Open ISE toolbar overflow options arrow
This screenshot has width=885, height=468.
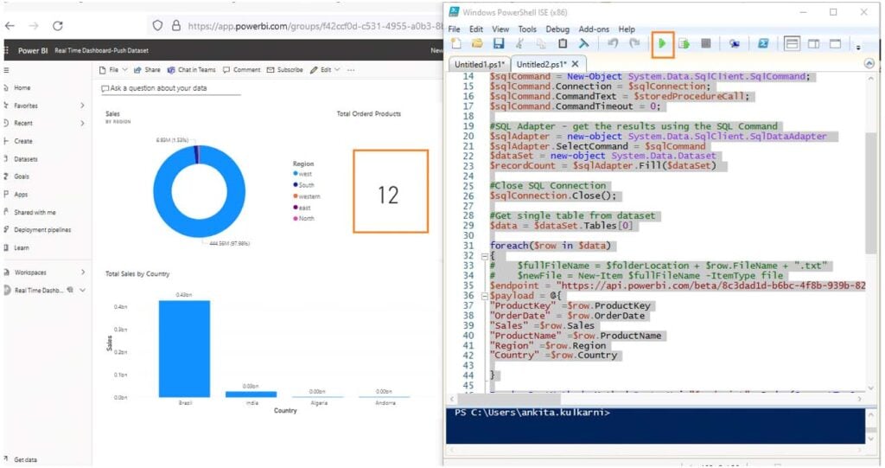click(x=858, y=48)
